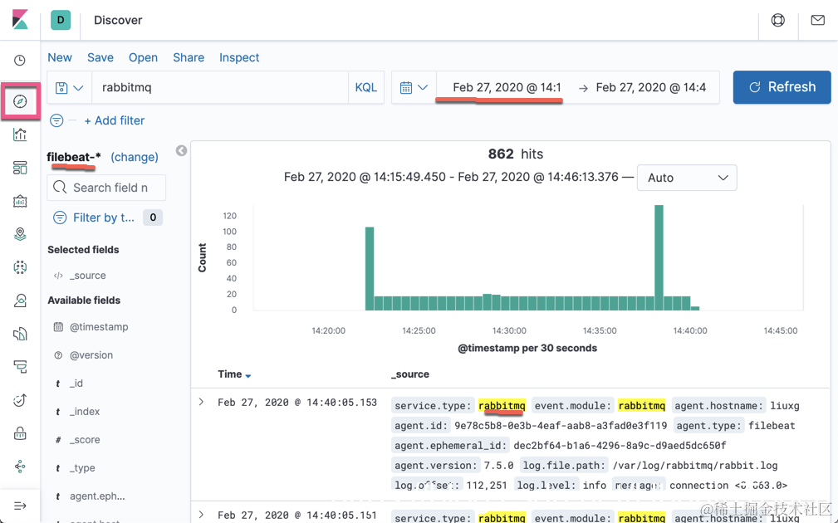The height and width of the screenshot is (523, 838).
Task: Toggle the KQL query language switch
Action: 366,88
